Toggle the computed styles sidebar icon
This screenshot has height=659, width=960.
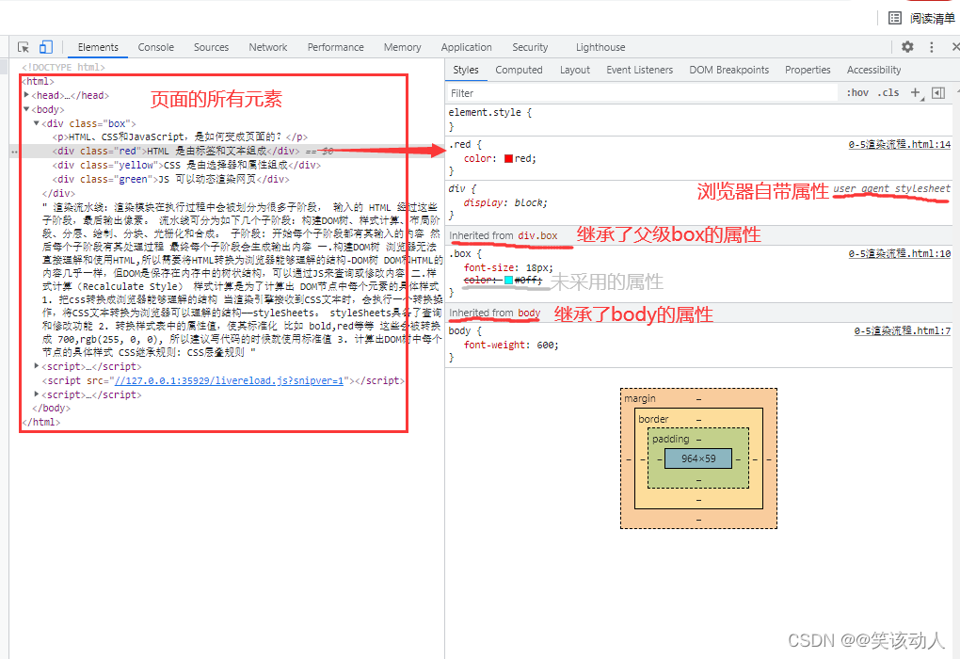click(x=938, y=92)
